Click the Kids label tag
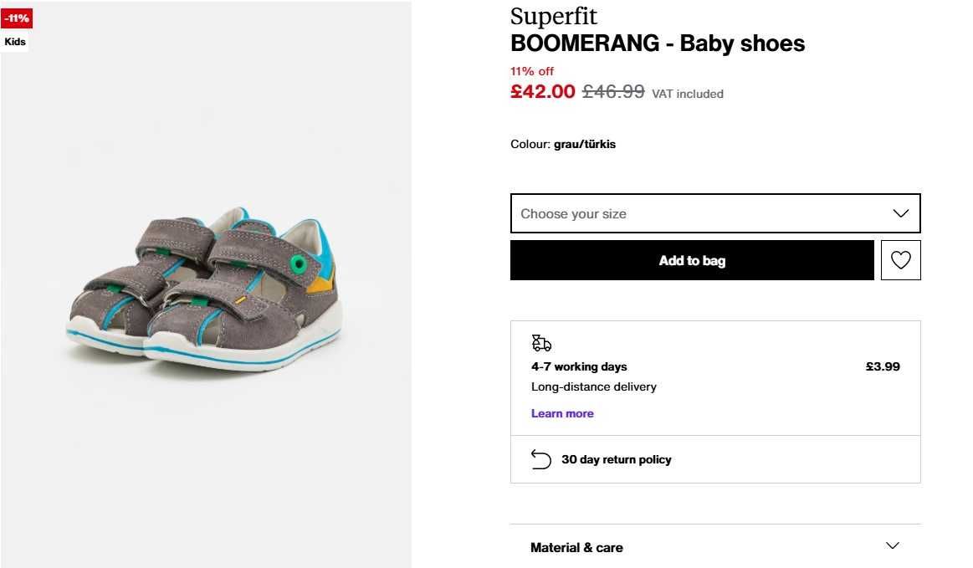Screen dimensions: 973x568 point(15,42)
